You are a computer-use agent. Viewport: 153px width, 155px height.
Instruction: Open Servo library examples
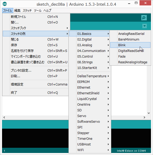pyautogui.click(x=90, y=116)
